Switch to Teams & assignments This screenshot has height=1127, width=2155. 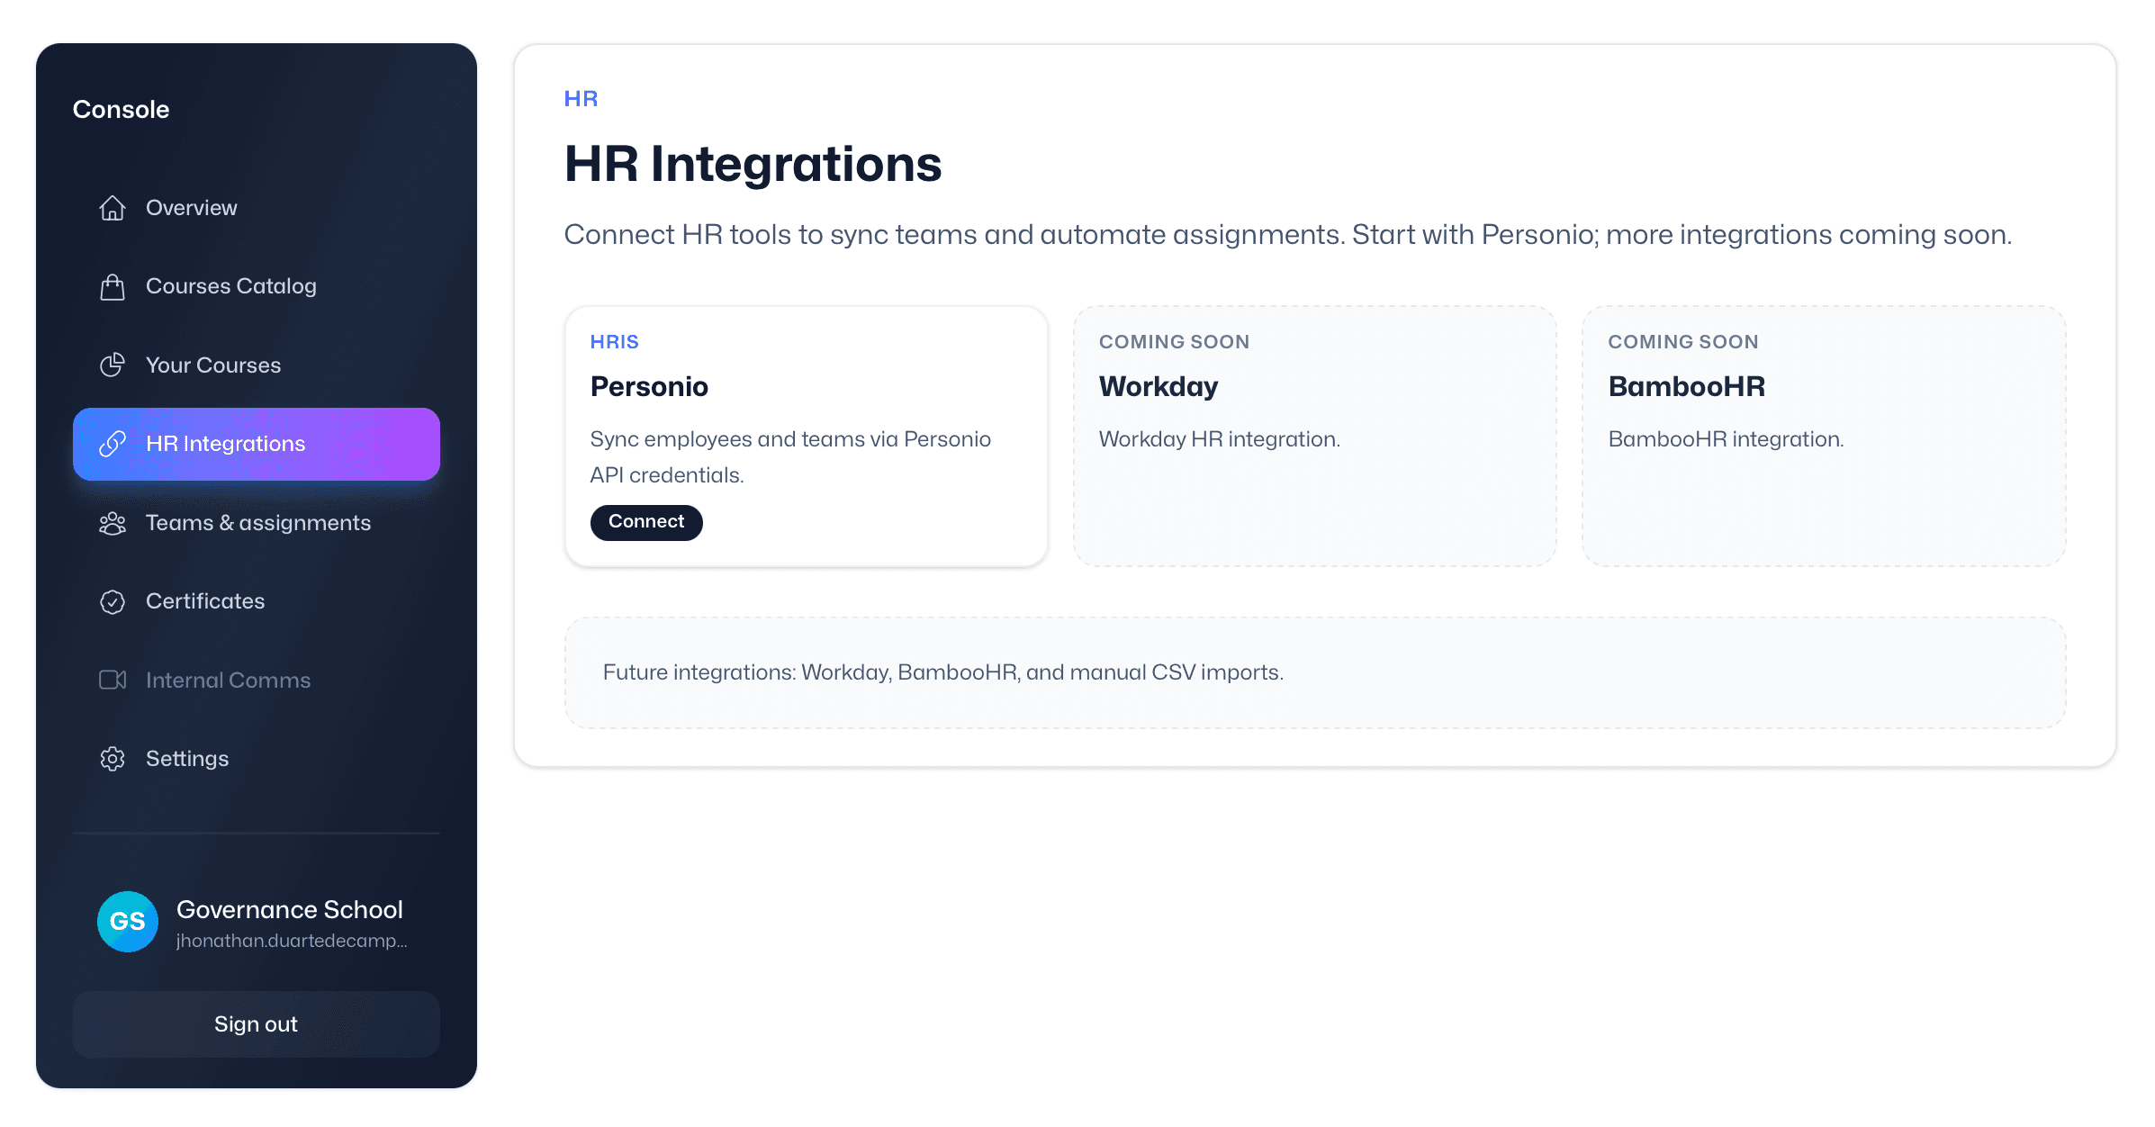258,523
